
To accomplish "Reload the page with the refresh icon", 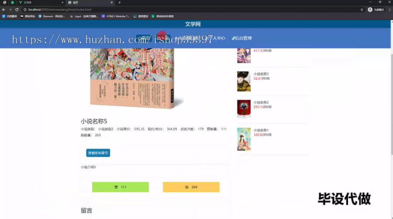I will [17, 10].
